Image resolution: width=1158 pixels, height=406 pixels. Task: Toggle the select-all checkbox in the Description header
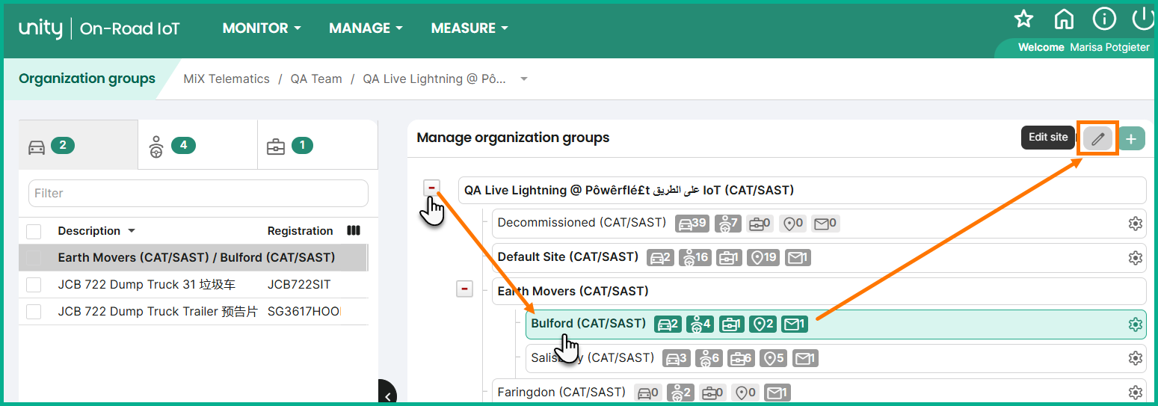tap(34, 231)
